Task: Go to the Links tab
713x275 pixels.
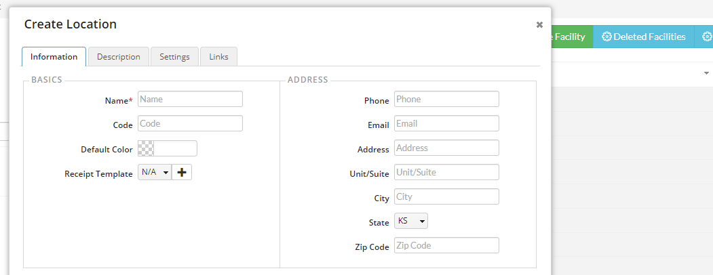Action: tap(218, 57)
